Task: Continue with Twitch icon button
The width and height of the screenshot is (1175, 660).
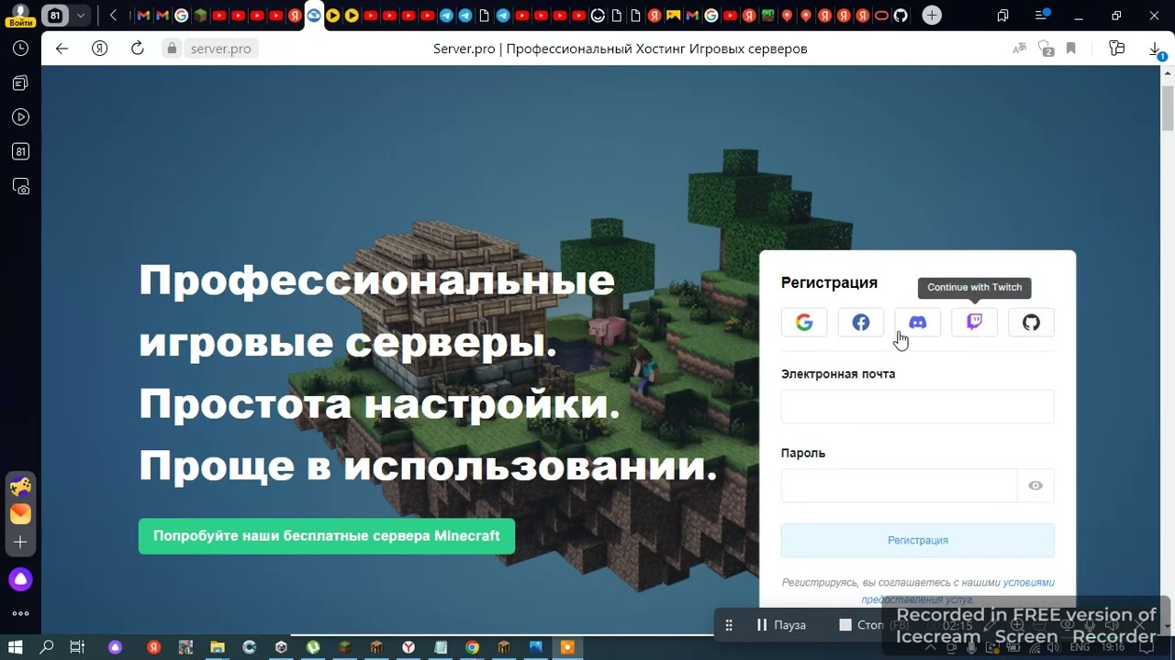Action: coord(974,323)
